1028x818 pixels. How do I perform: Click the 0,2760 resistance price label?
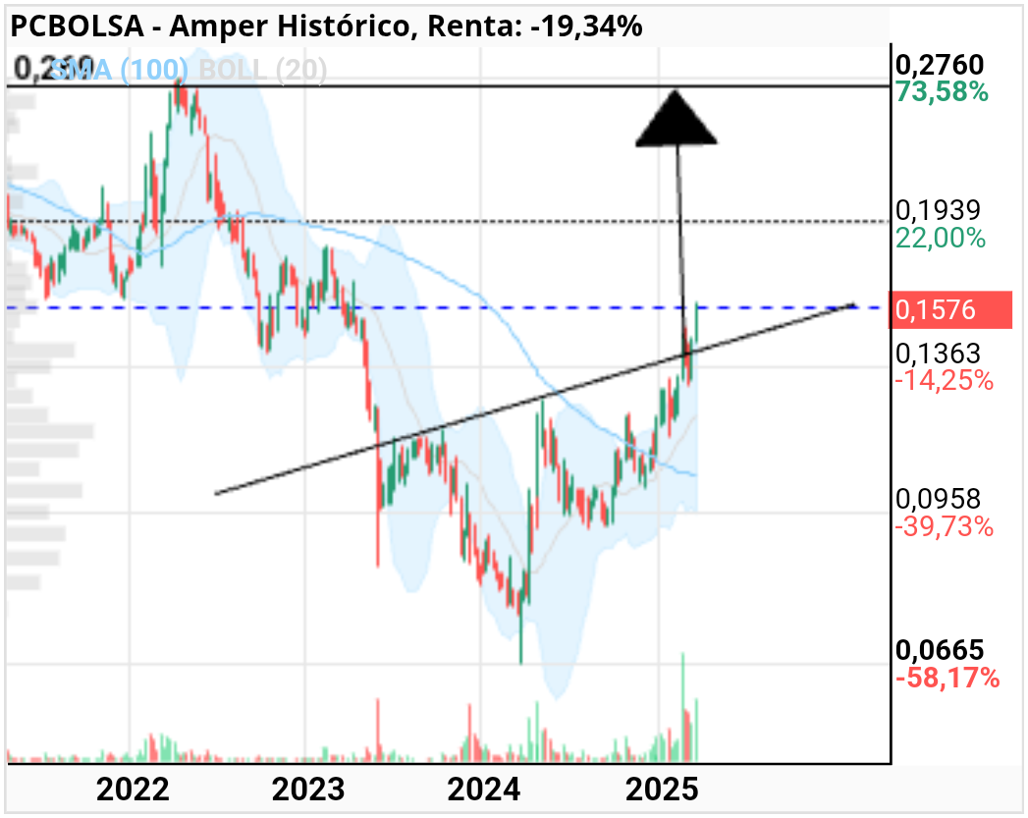pos(940,65)
